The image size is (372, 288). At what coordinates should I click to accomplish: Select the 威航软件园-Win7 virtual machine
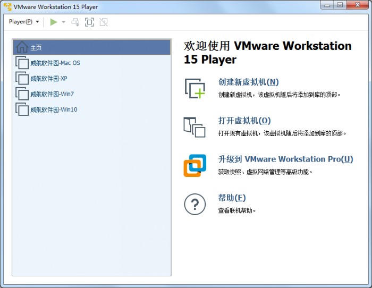[x=91, y=94]
